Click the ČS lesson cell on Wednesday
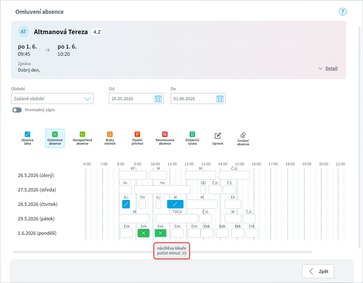The height and width of the screenshot is (283, 363). [229, 190]
